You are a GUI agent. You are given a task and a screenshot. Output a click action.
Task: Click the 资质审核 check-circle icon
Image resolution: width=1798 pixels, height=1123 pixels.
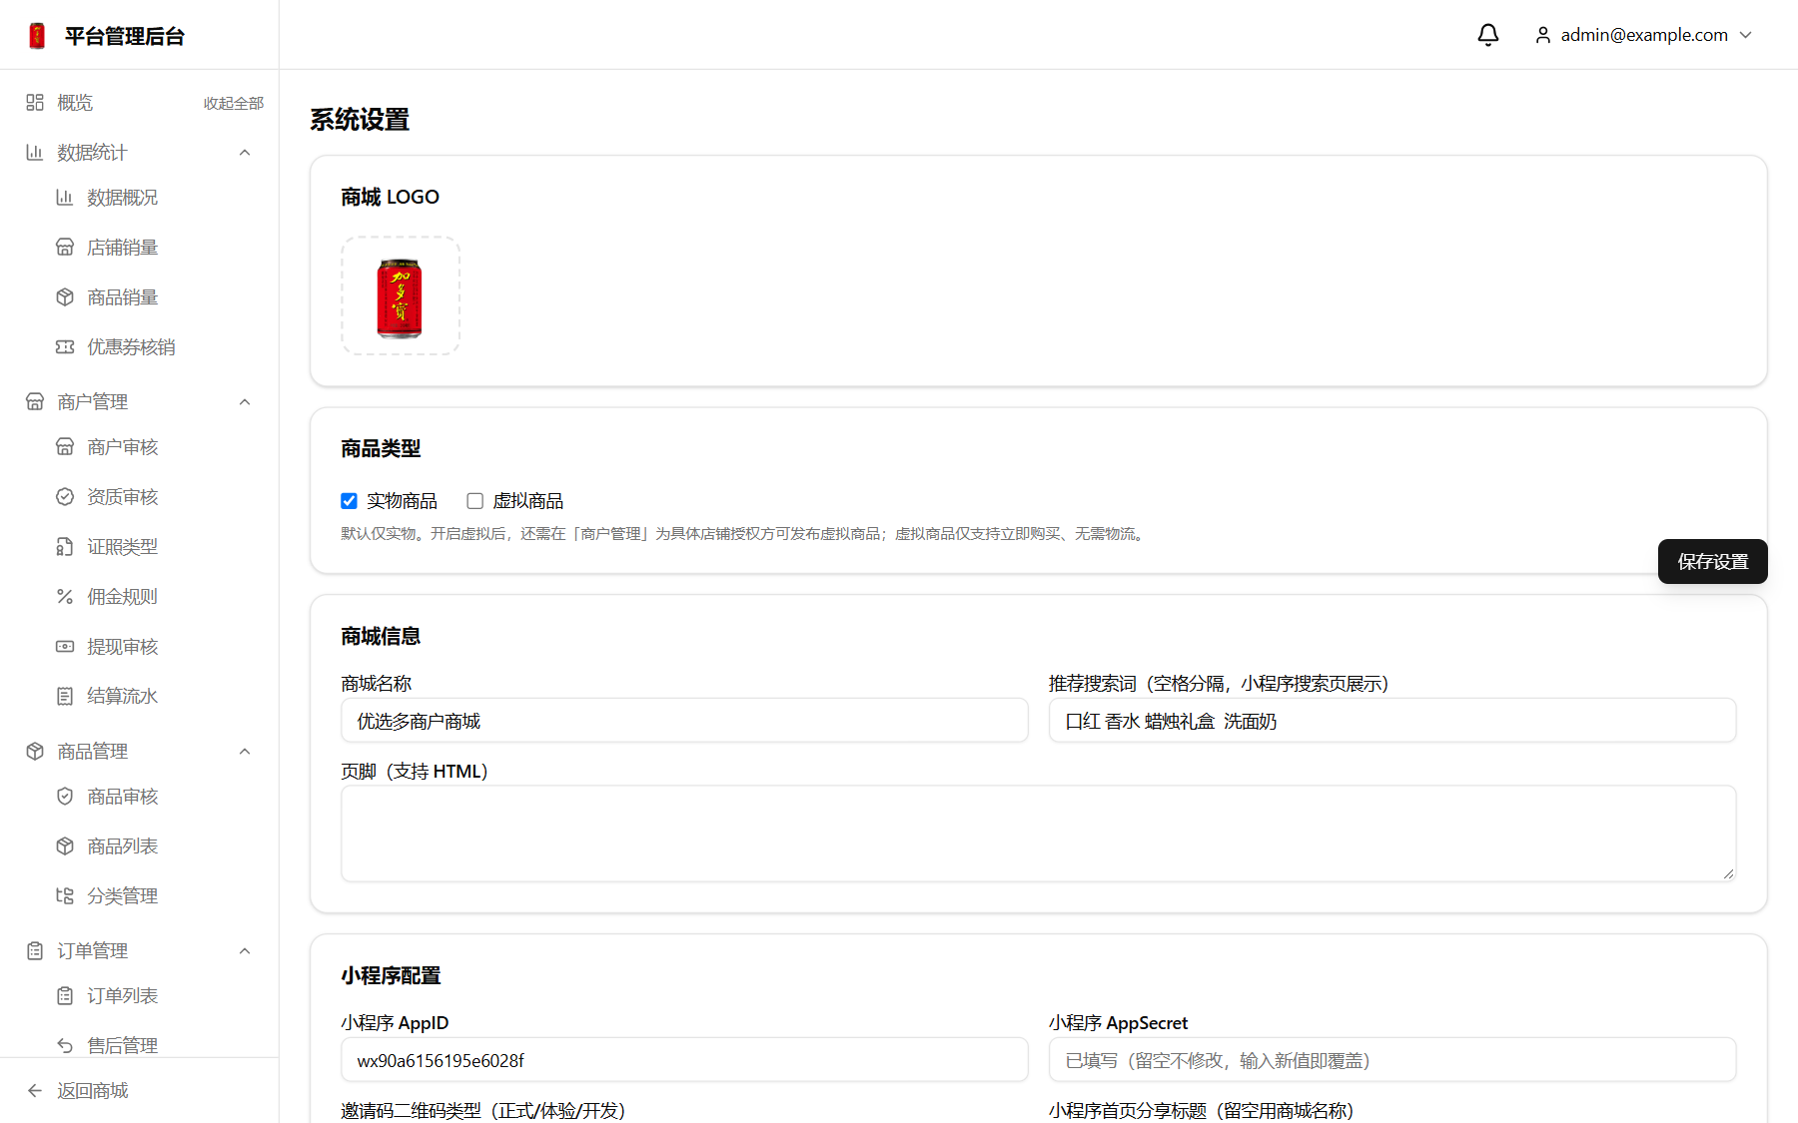click(x=65, y=497)
